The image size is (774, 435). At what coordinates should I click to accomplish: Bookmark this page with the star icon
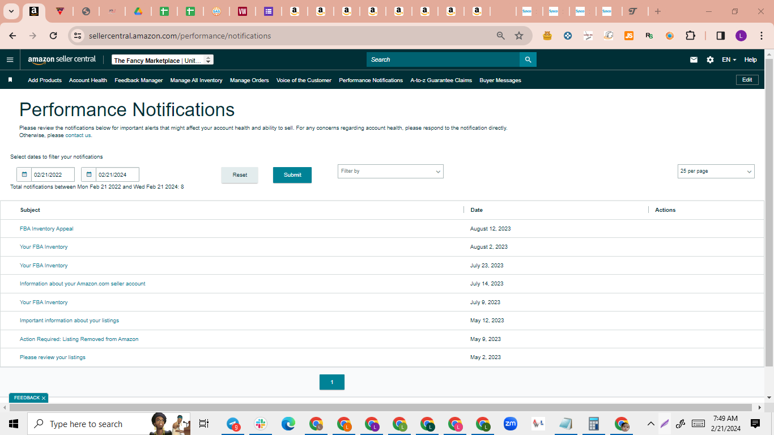click(x=519, y=36)
